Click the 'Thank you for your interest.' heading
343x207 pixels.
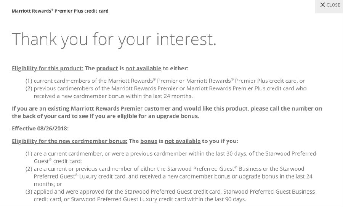pos(114,39)
